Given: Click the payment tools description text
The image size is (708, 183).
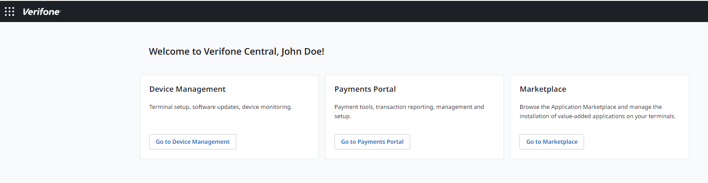Looking at the screenshot, I should (409, 112).
